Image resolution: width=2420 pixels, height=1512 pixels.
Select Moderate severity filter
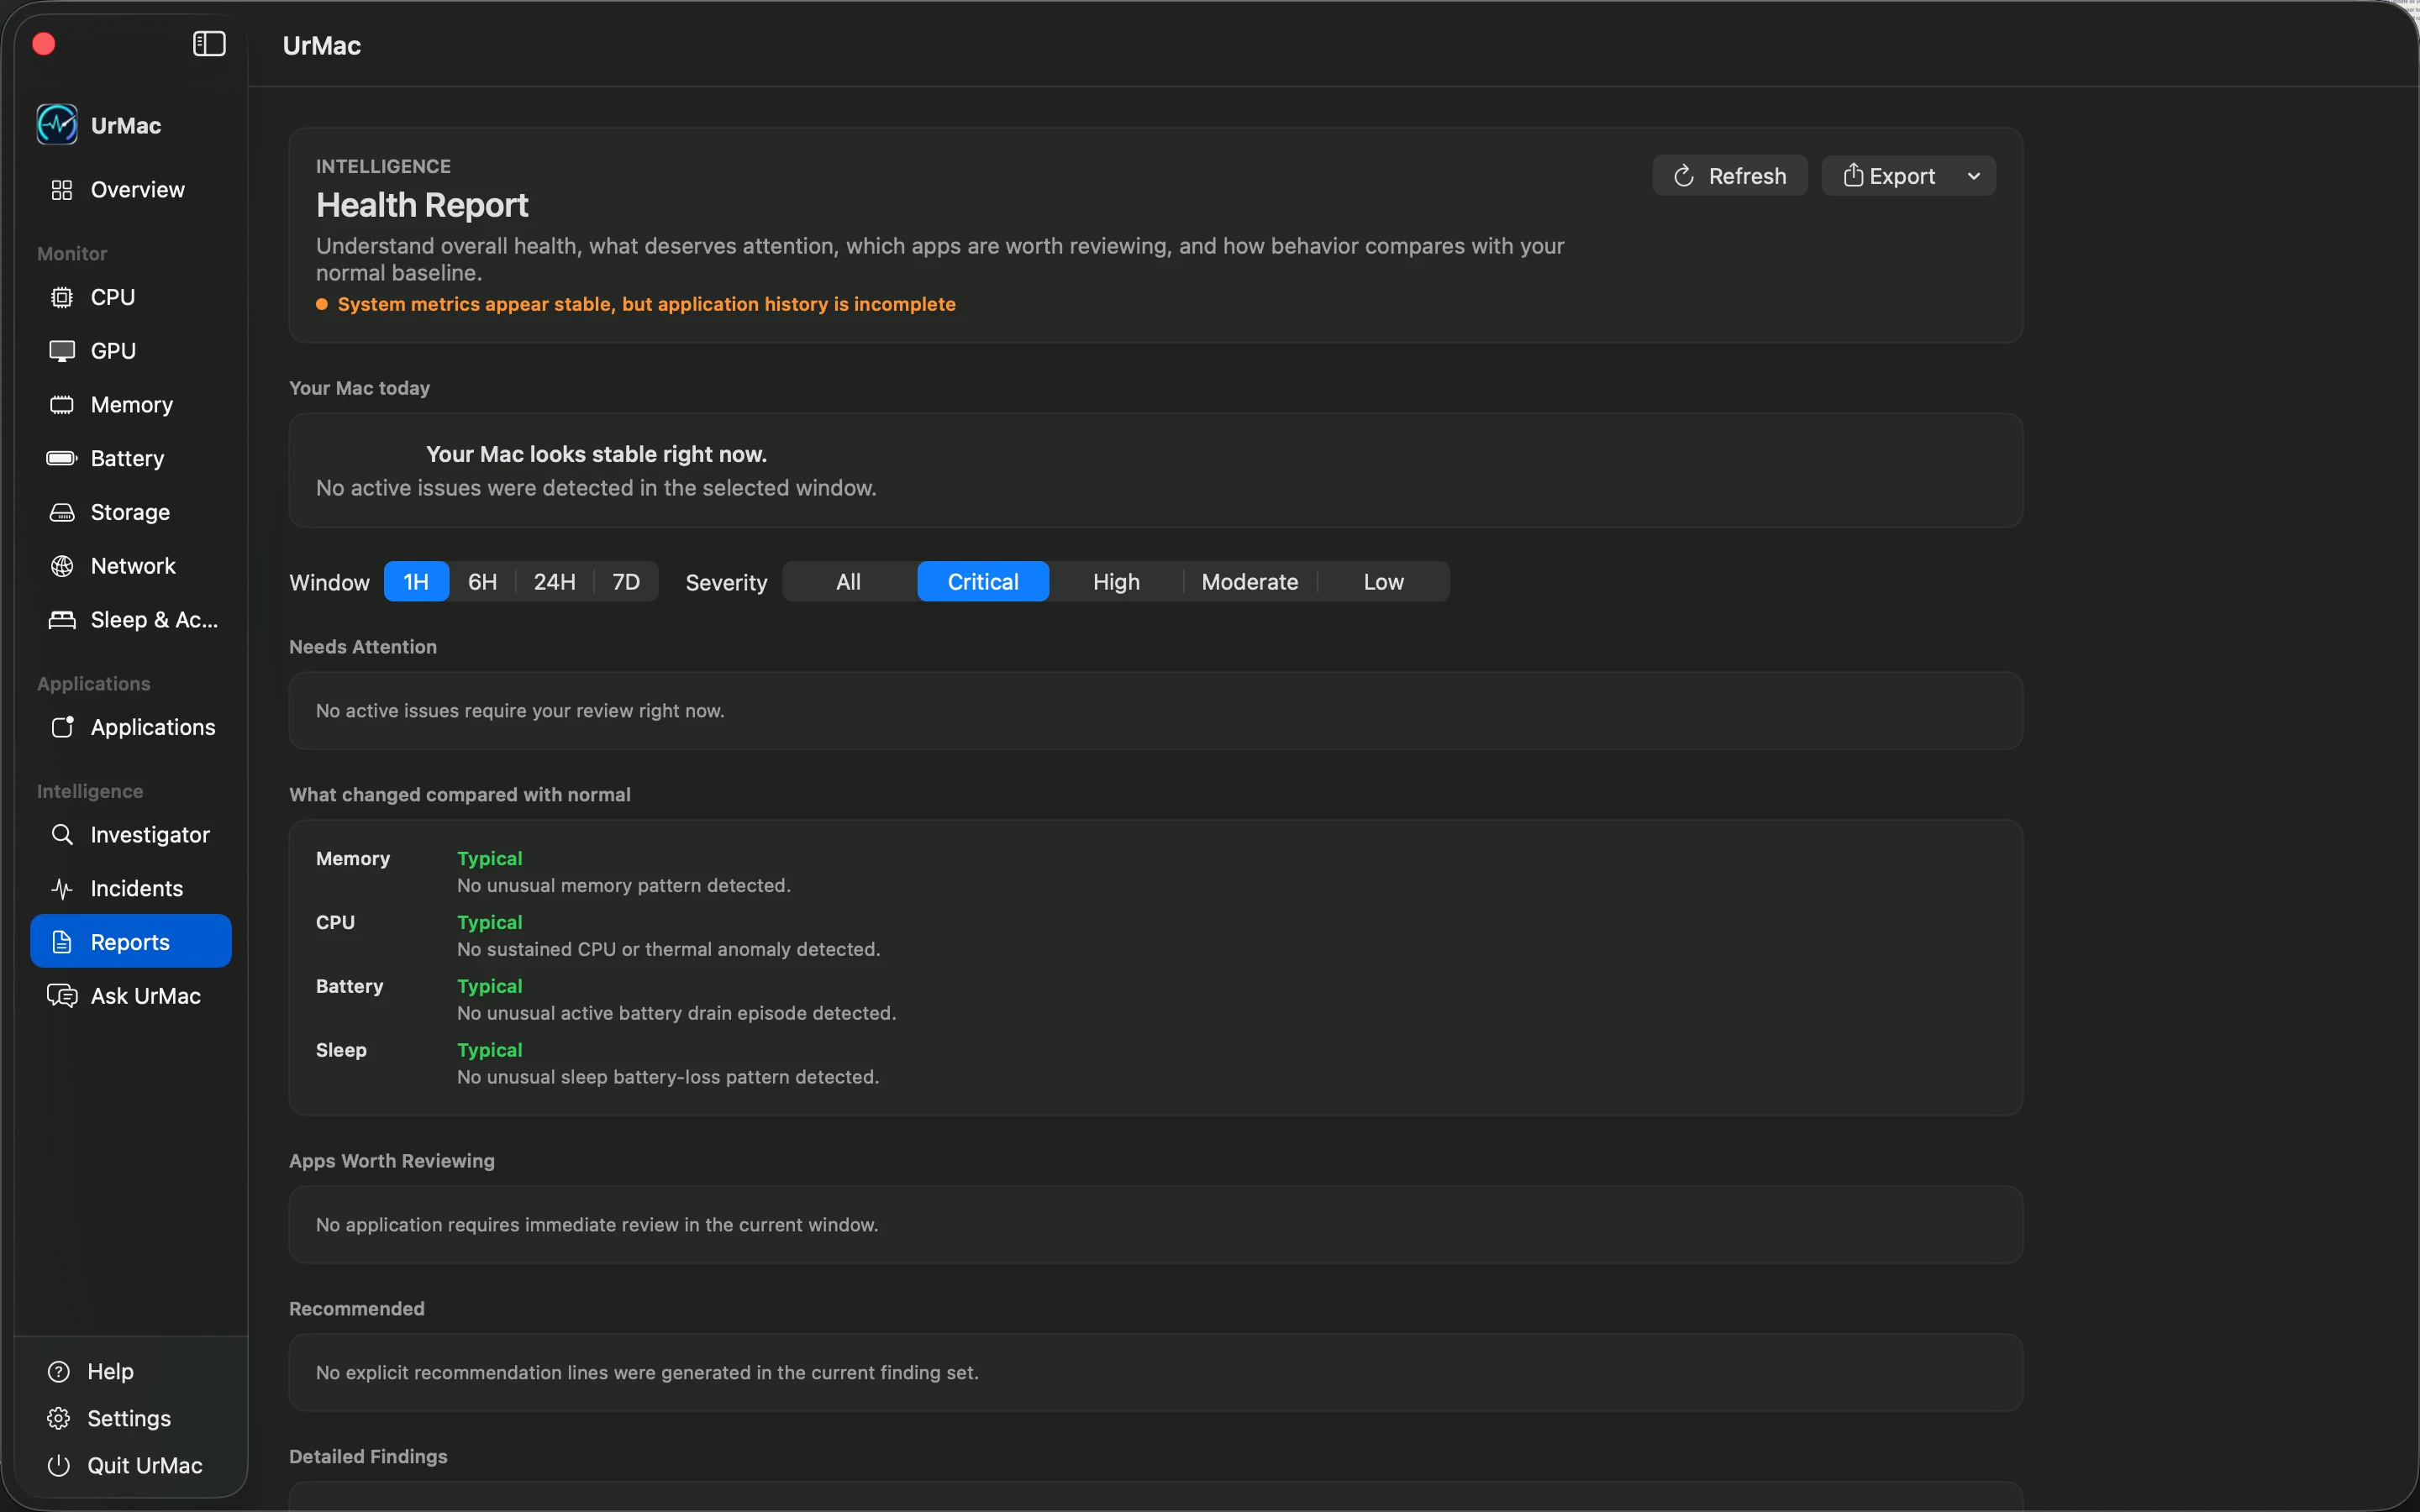1250,582
